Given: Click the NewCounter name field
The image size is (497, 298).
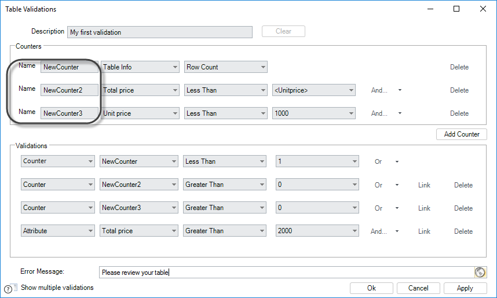Looking at the screenshot, I should pos(70,67).
